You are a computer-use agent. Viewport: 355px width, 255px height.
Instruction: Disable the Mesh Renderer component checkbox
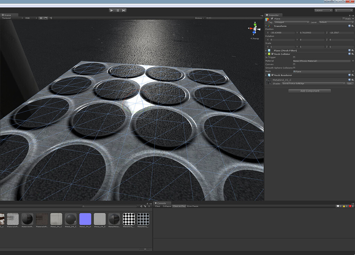272,75
